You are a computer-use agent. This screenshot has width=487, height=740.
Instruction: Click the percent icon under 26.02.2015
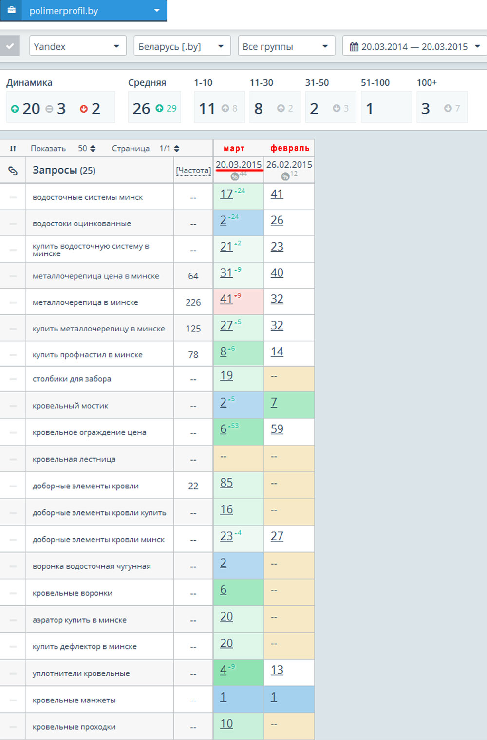(285, 176)
